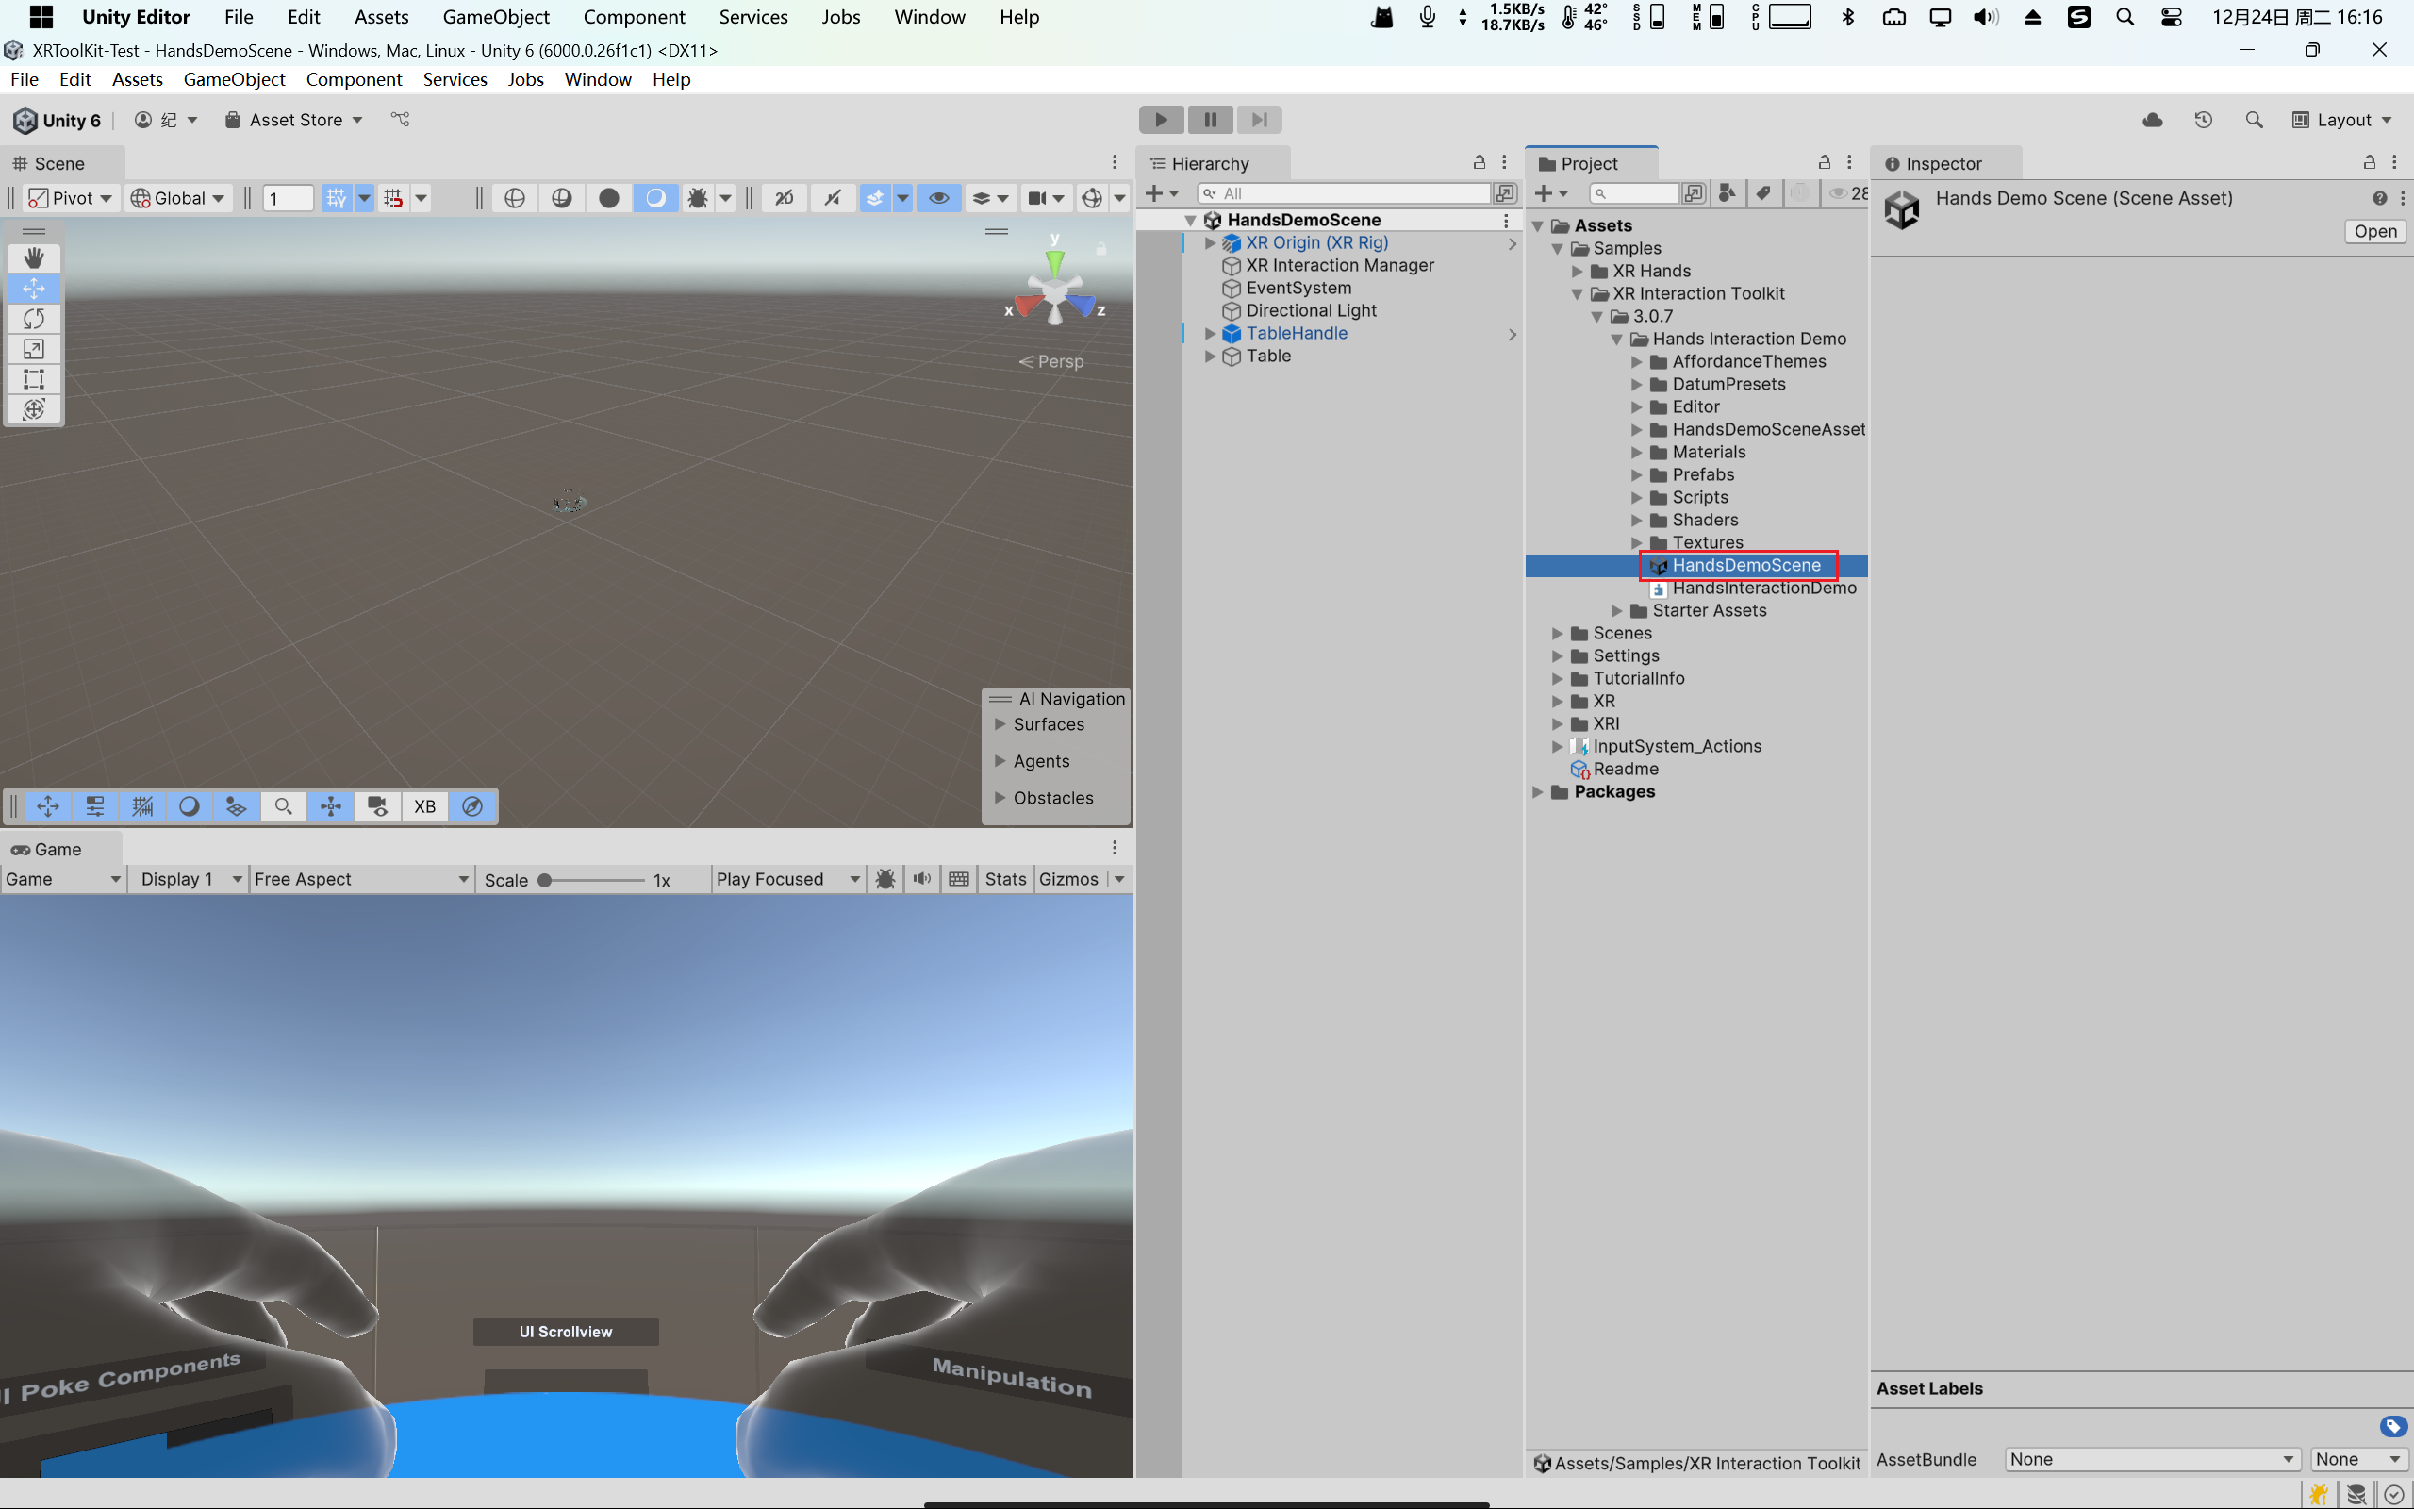Open Inspector help icon for scene asset
2414x1509 pixels.
tap(2379, 198)
